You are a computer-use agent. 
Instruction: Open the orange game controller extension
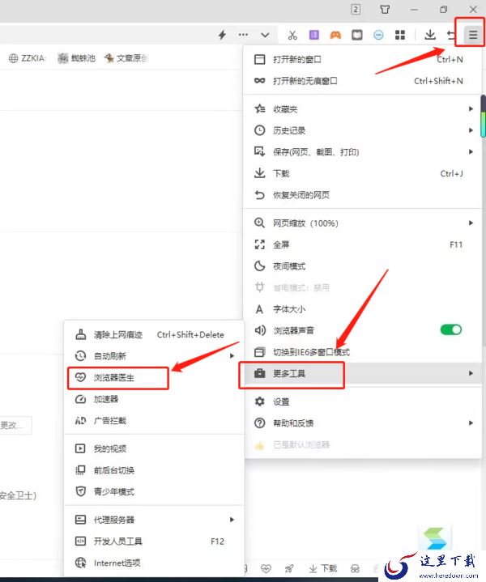(x=335, y=35)
